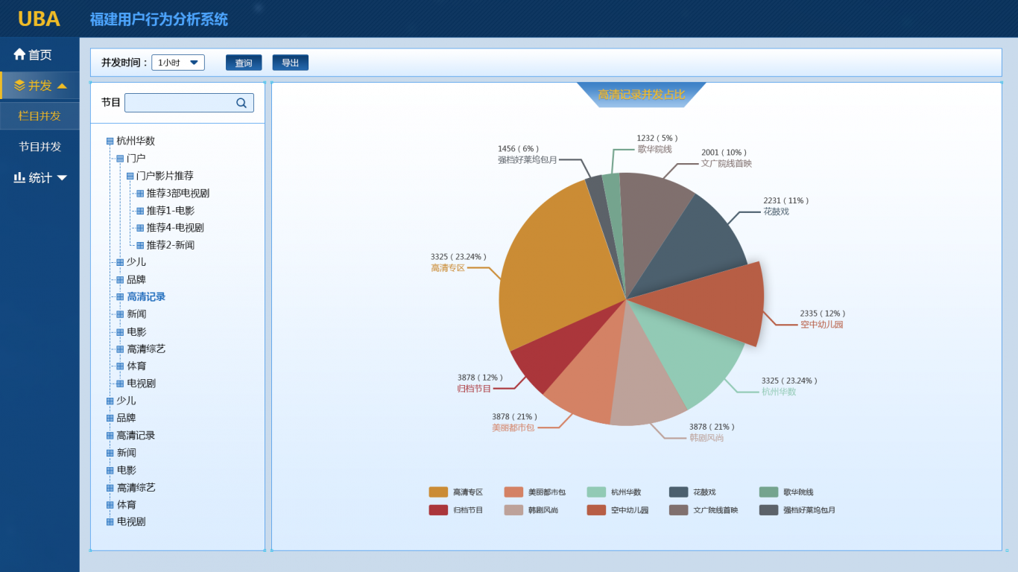This screenshot has width=1018, height=572.
Task: Click the 强档好莱坞包月 legend color swatch
Action: click(x=768, y=510)
